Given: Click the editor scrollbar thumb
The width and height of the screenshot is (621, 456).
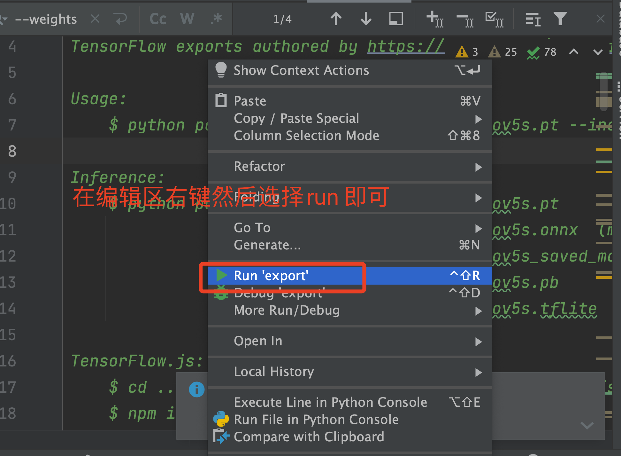Looking at the screenshot, I should pyautogui.click(x=603, y=91).
